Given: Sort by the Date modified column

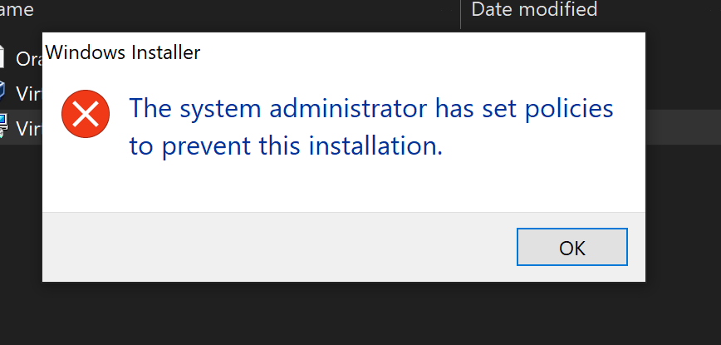Looking at the screenshot, I should tap(534, 10).
